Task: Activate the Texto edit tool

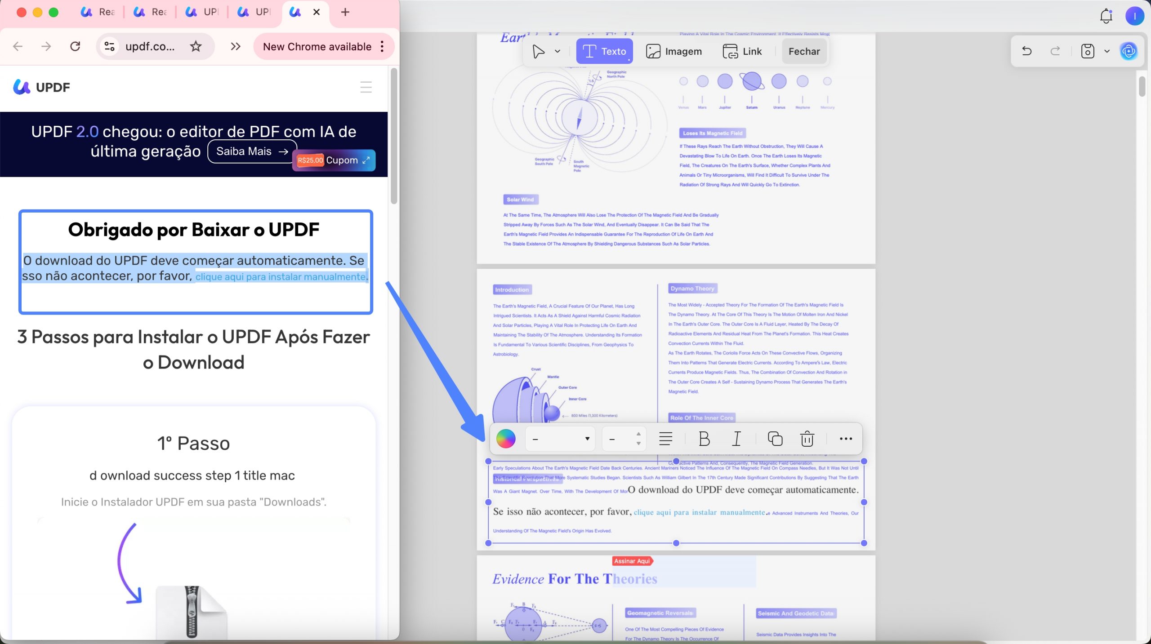Action: pyautogui.click(x=604, y=51)
